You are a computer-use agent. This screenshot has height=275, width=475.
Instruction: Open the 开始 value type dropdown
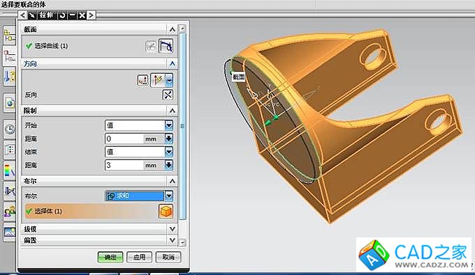coord(169,125)
